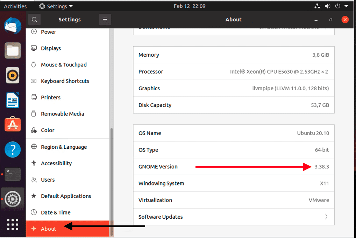Click the Activities button
Image resolution: width=356 pixels, height=238 pixels.
click(x=15, y=6)
